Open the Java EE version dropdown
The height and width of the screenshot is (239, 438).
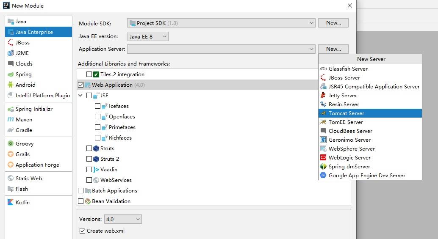[148, 37]
